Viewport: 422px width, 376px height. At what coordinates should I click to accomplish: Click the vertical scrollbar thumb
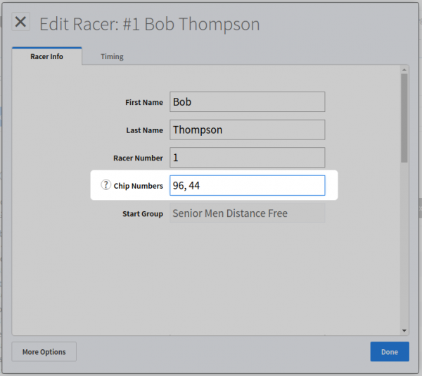404,117
